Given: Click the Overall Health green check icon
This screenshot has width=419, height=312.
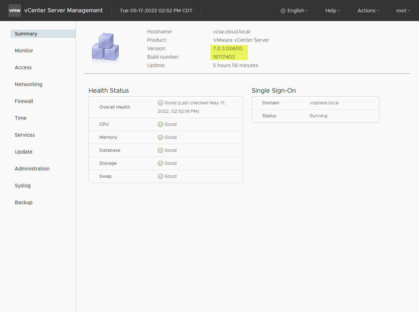Looking at the screenshot, I should click(x=160, y=103).
